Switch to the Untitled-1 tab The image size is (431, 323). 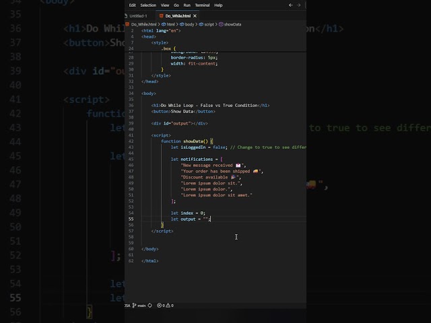coord(138,16)
